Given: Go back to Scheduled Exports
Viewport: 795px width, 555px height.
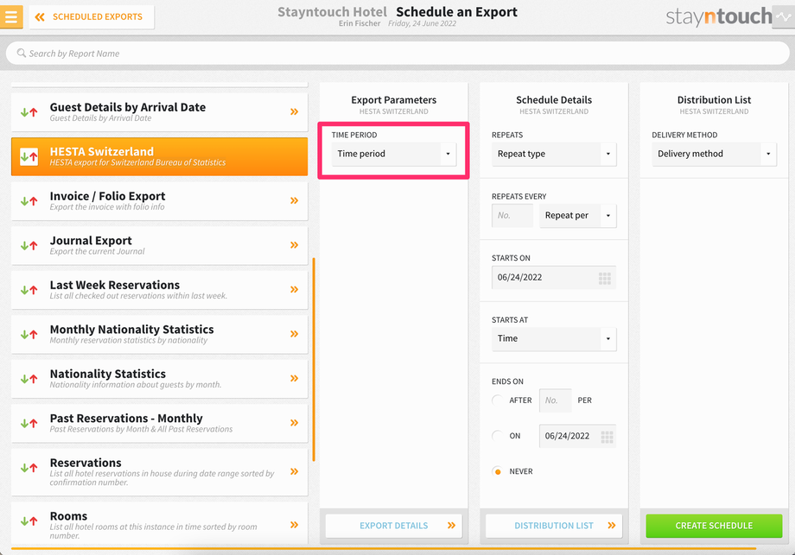Looking at the screenshot, I should [92, 17].
